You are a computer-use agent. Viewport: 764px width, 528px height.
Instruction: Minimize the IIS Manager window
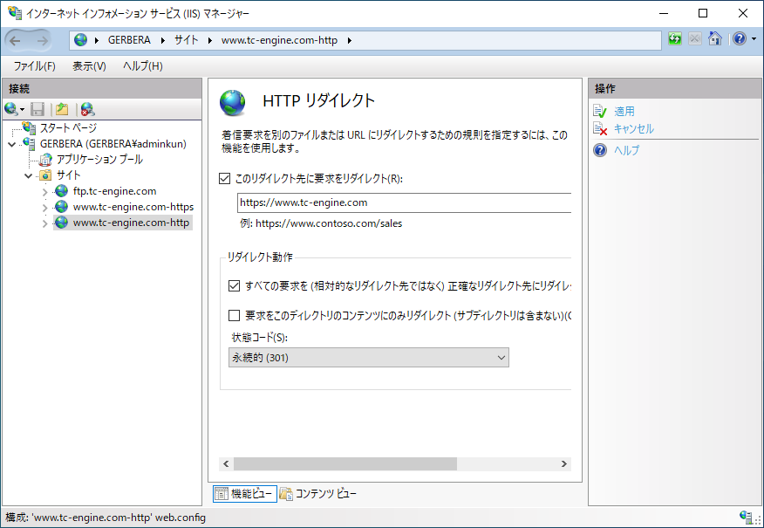(x=664, y=13)
